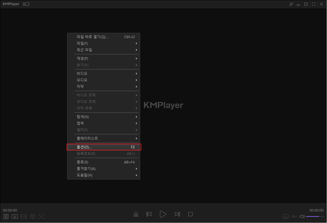Switch to compact mode icon beside title
The height and width of the screenshot is (223, 327).
tap(26, 4)
